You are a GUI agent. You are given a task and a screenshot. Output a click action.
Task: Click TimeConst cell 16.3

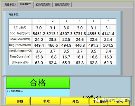pyautogui.click(x=108, y=57)
